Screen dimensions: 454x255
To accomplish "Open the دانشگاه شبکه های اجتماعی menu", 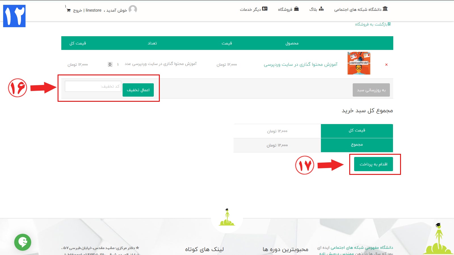I will (x=358, y=10).
